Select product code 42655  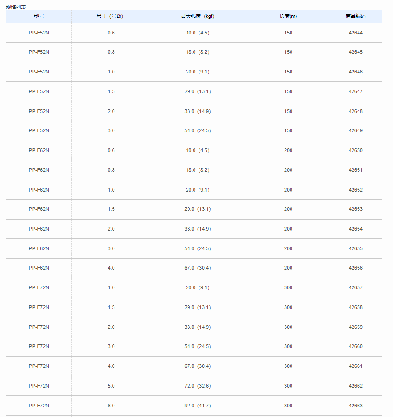pos(356,248)
